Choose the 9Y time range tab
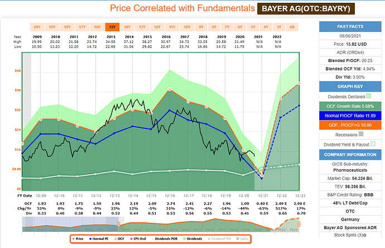Screen dimensions: 385x248 pos(201,27)
